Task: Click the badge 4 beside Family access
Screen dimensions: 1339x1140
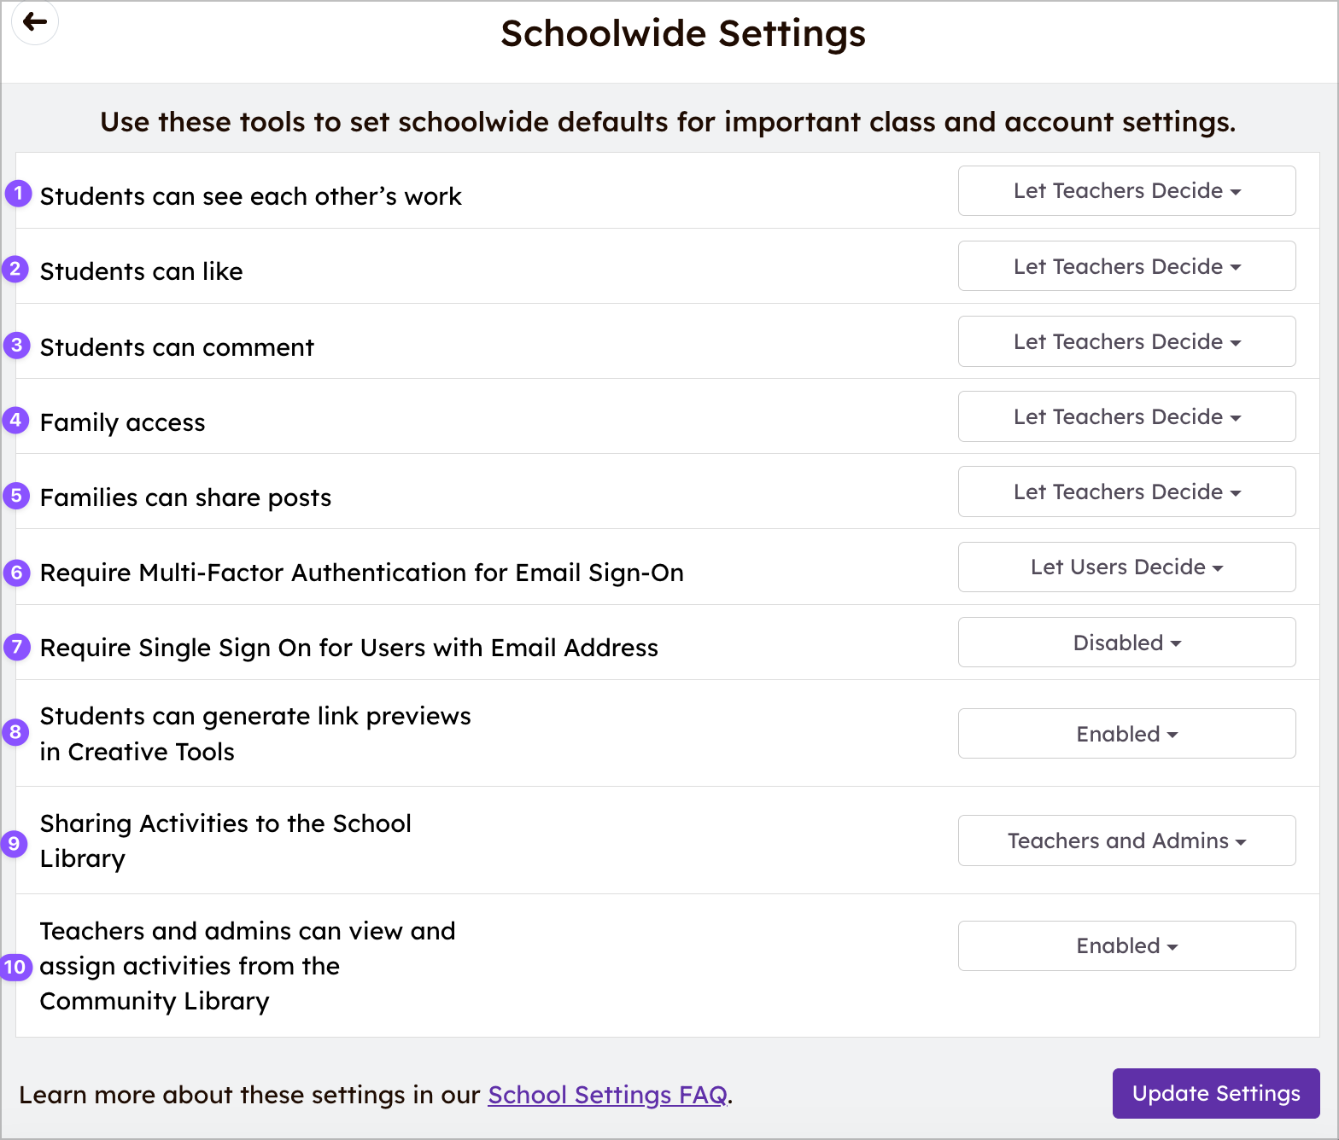Action: (x=16, y=421)
